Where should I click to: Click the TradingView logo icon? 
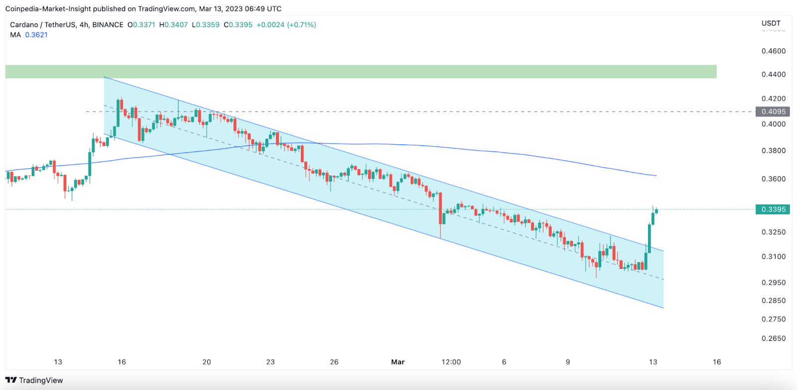(x=11, y=380)
